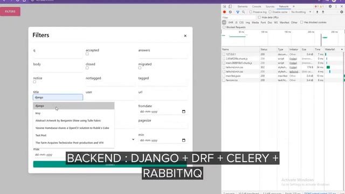Open calendar picker for min date
Viewport: 345px width, 194px height.
184,140
